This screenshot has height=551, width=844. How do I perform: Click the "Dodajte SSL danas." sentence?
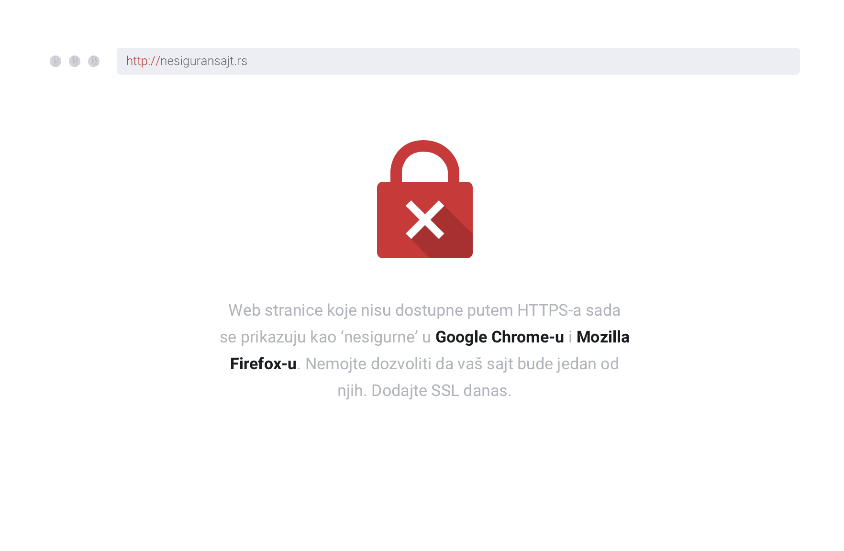441,391
